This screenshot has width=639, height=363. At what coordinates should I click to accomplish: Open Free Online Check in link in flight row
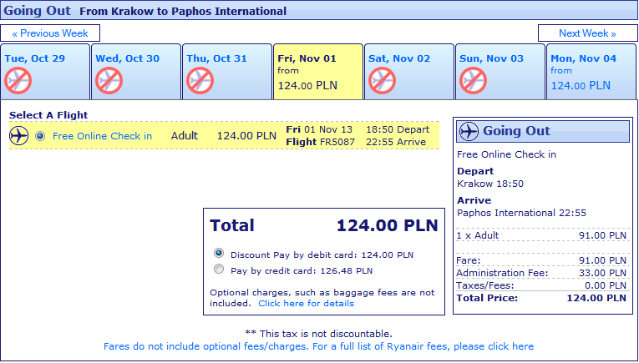102,136
